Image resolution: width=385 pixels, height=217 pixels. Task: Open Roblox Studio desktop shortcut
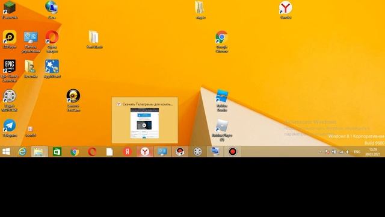click(x=222, y=101)
